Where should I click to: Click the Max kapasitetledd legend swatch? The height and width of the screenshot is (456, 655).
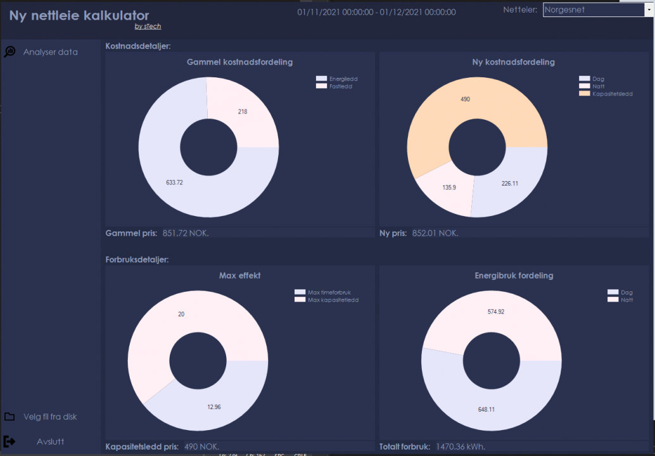[x=300, y=300]
